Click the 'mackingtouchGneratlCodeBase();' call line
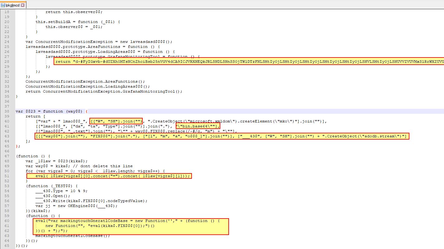Image resolution: width=444 pixels, height=249 pixels. click(73, 236)
